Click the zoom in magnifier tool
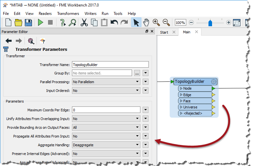The height and width of the screenshot is (166, 254). click(156, 22)
